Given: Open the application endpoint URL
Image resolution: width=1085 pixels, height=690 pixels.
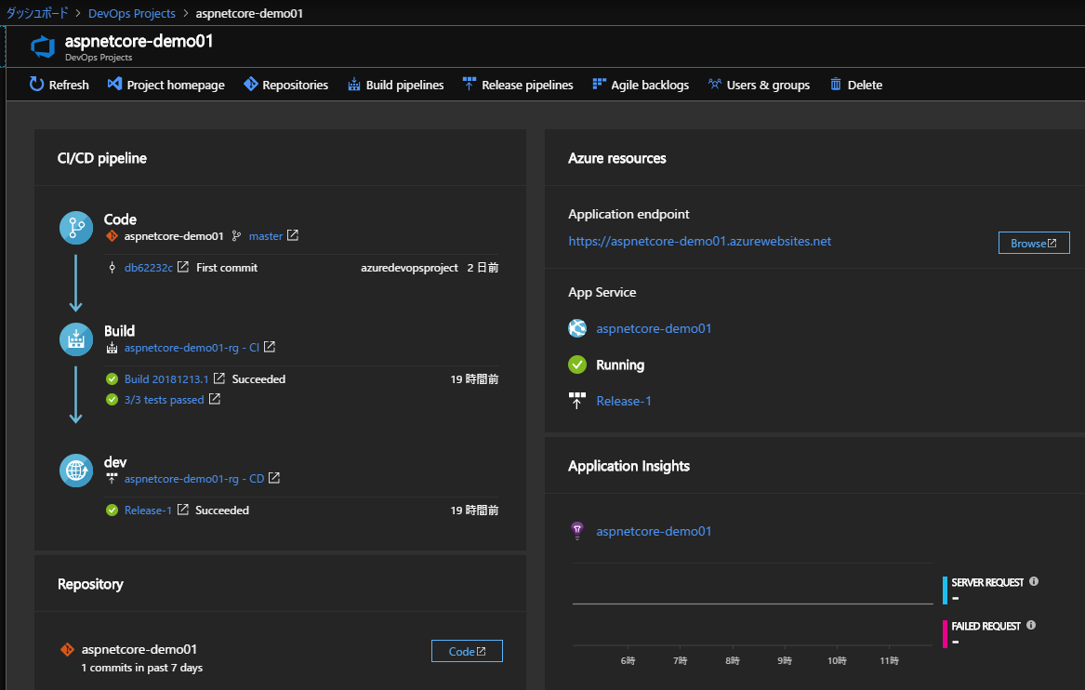Looking at the screenshot, I should point(699,241).
